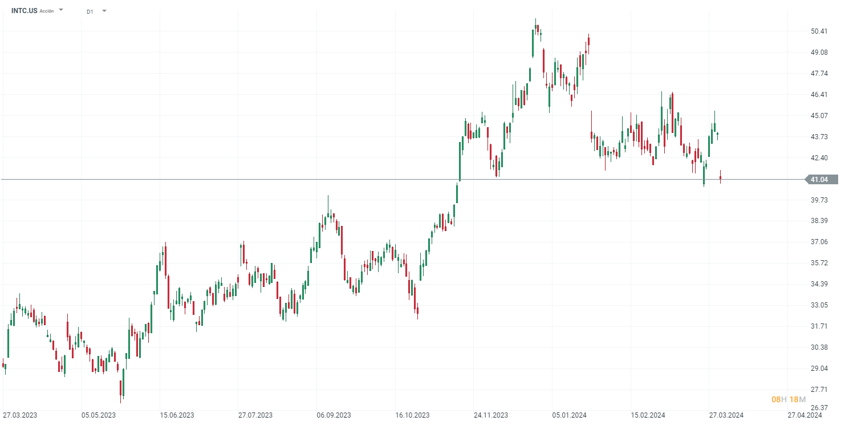Click the 50.41 price axis label
Viewport: 845px width, 425px height.
[819, 31]
